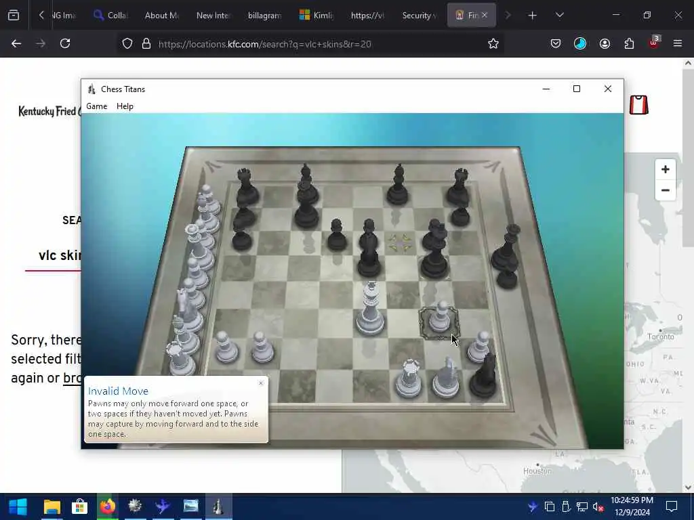Image resolution: width=694 pixels, height=520 pixels.
Task: Switch to the Security tab
Action: 419,16
